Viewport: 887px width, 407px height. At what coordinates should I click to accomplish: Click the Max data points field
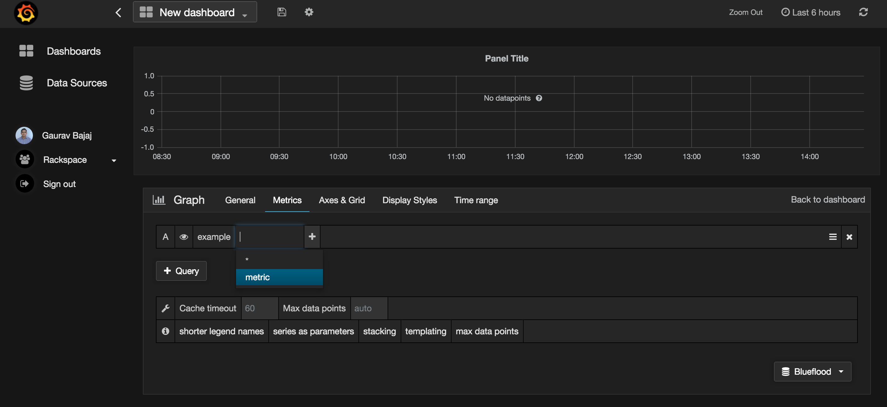point(369,308)
